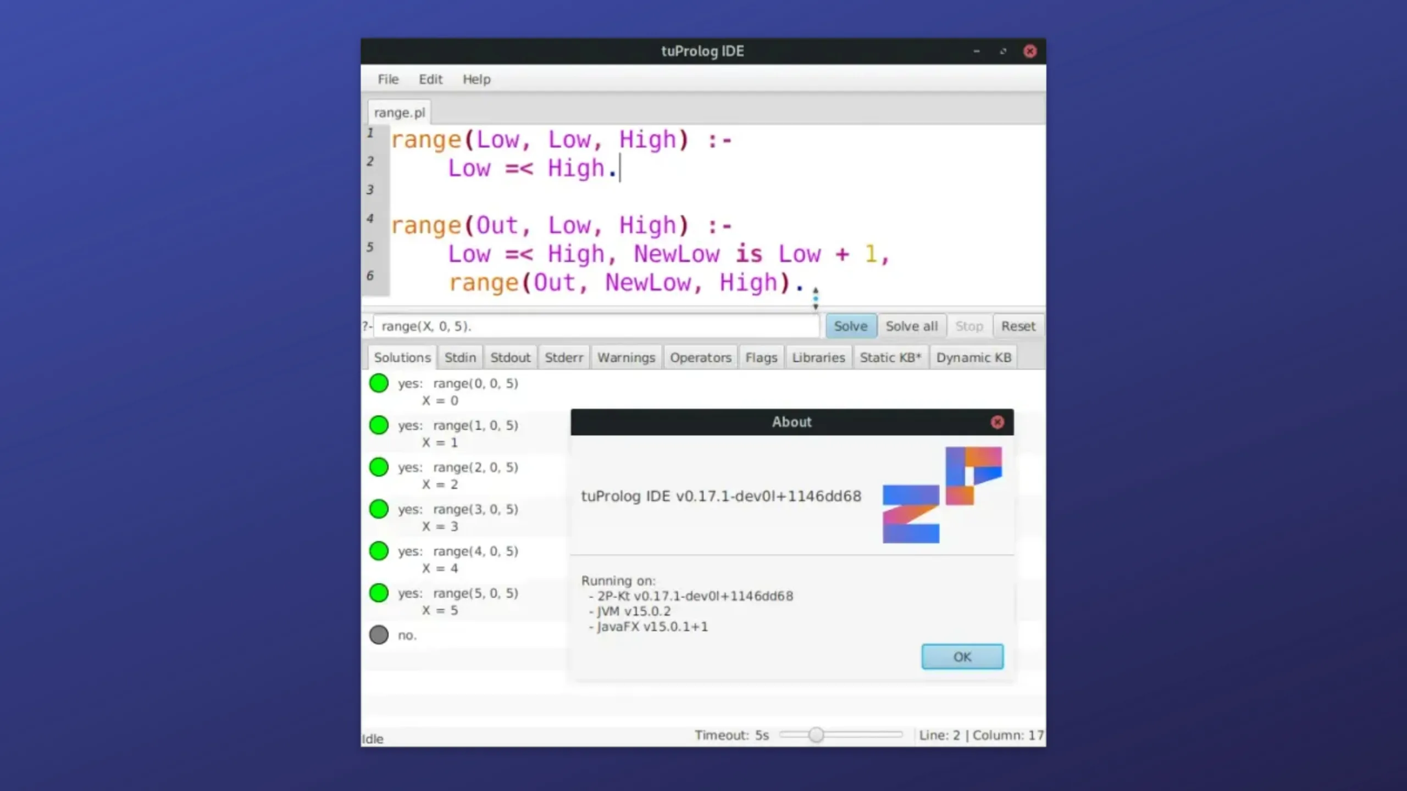1407x791 pixels.
Task: Click the 'Idle' status text
Action: [x=373, y=739]
